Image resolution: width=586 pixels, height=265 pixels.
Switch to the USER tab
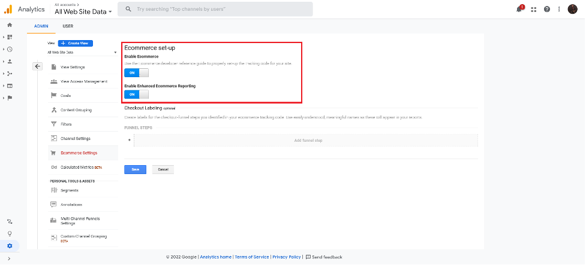click(68, 26)
